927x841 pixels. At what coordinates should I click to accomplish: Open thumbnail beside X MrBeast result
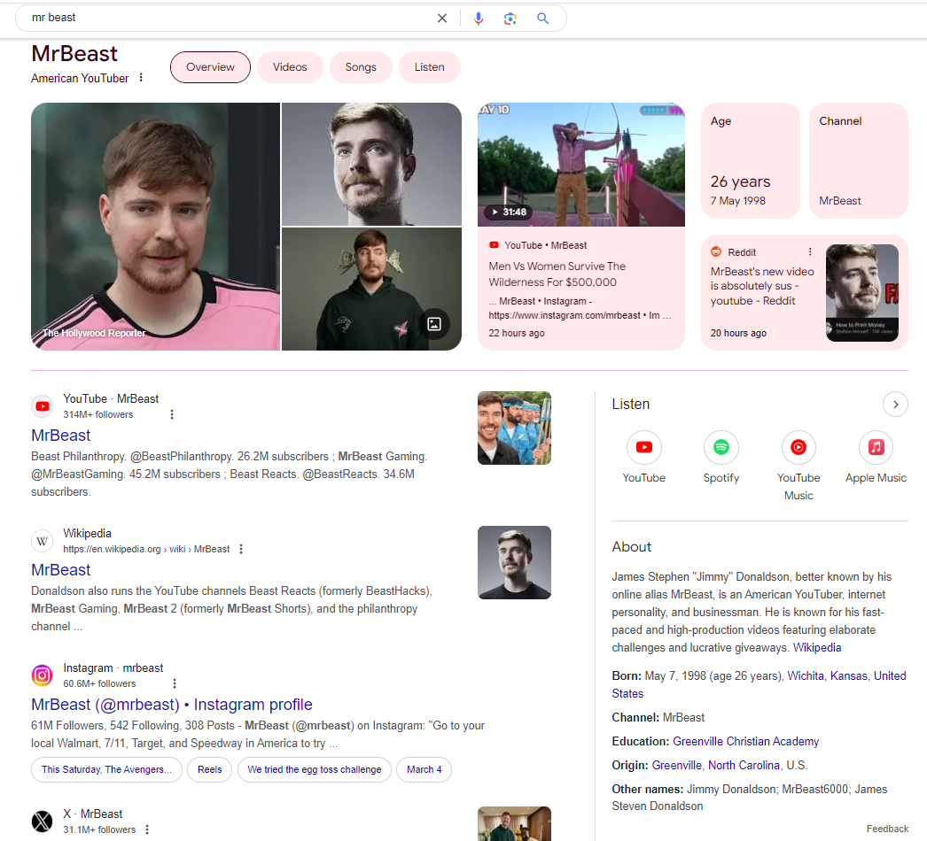click(x=514, y=824)
